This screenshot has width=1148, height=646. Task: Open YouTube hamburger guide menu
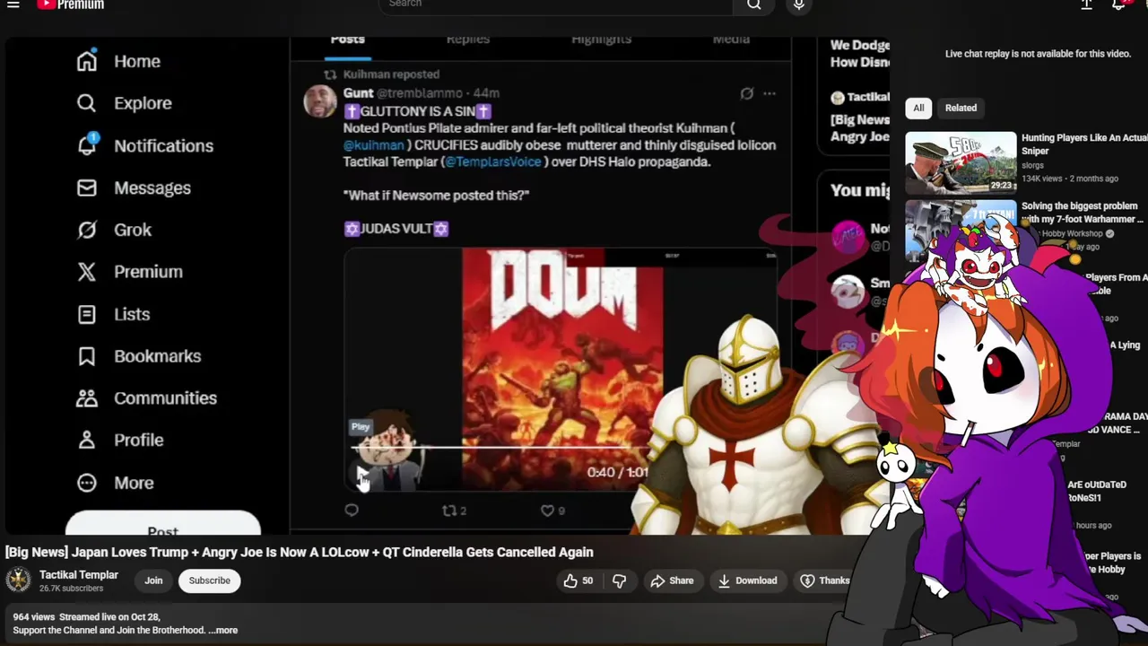pos(13,4)
